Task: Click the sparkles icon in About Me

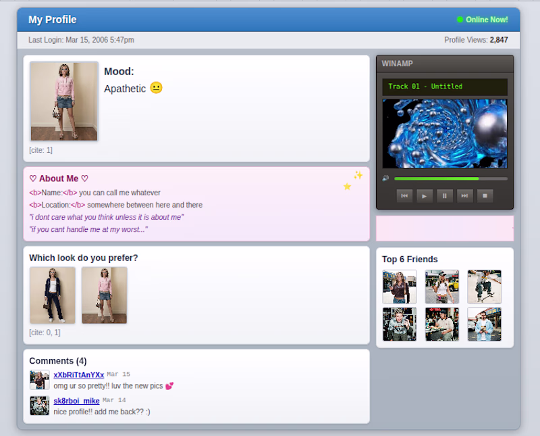Action: (x=358, y=175)
